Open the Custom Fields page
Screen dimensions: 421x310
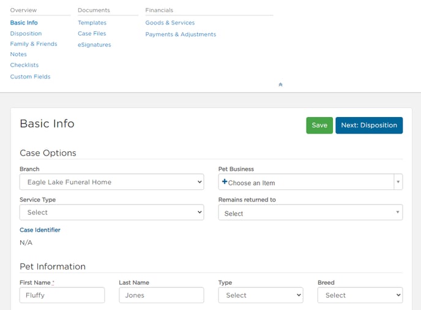[30, 77]
